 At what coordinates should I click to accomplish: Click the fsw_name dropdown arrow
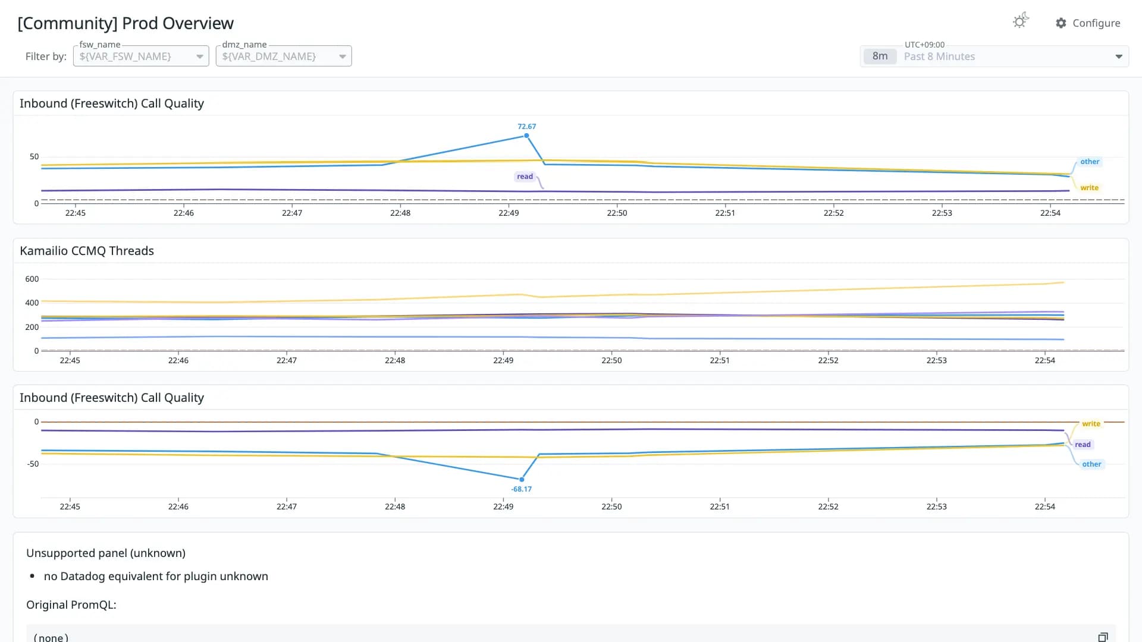coord(200,56)
